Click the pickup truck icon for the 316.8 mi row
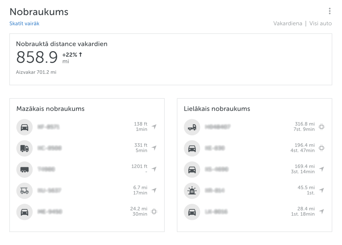 click(x=192, y=127)
